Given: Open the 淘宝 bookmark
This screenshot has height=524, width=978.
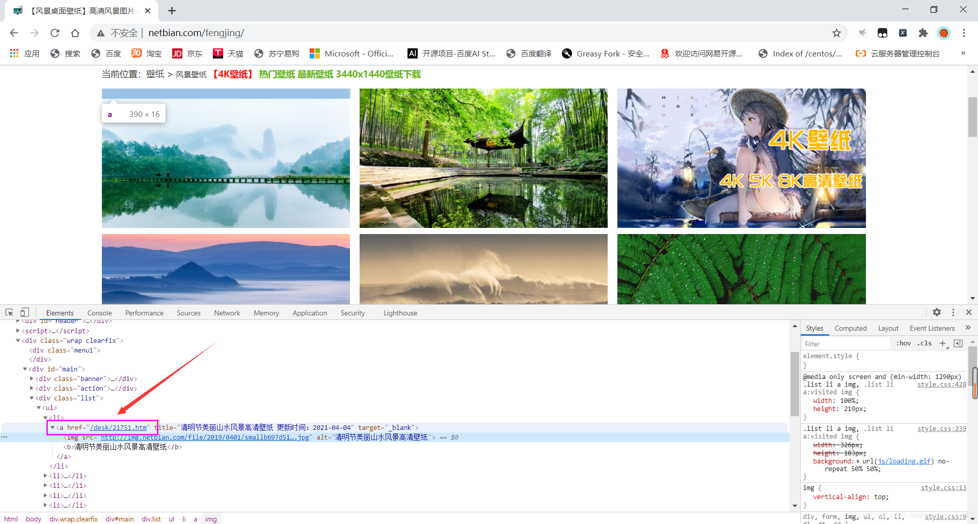Looking at the screenshot, I should (x=147, y=53).
